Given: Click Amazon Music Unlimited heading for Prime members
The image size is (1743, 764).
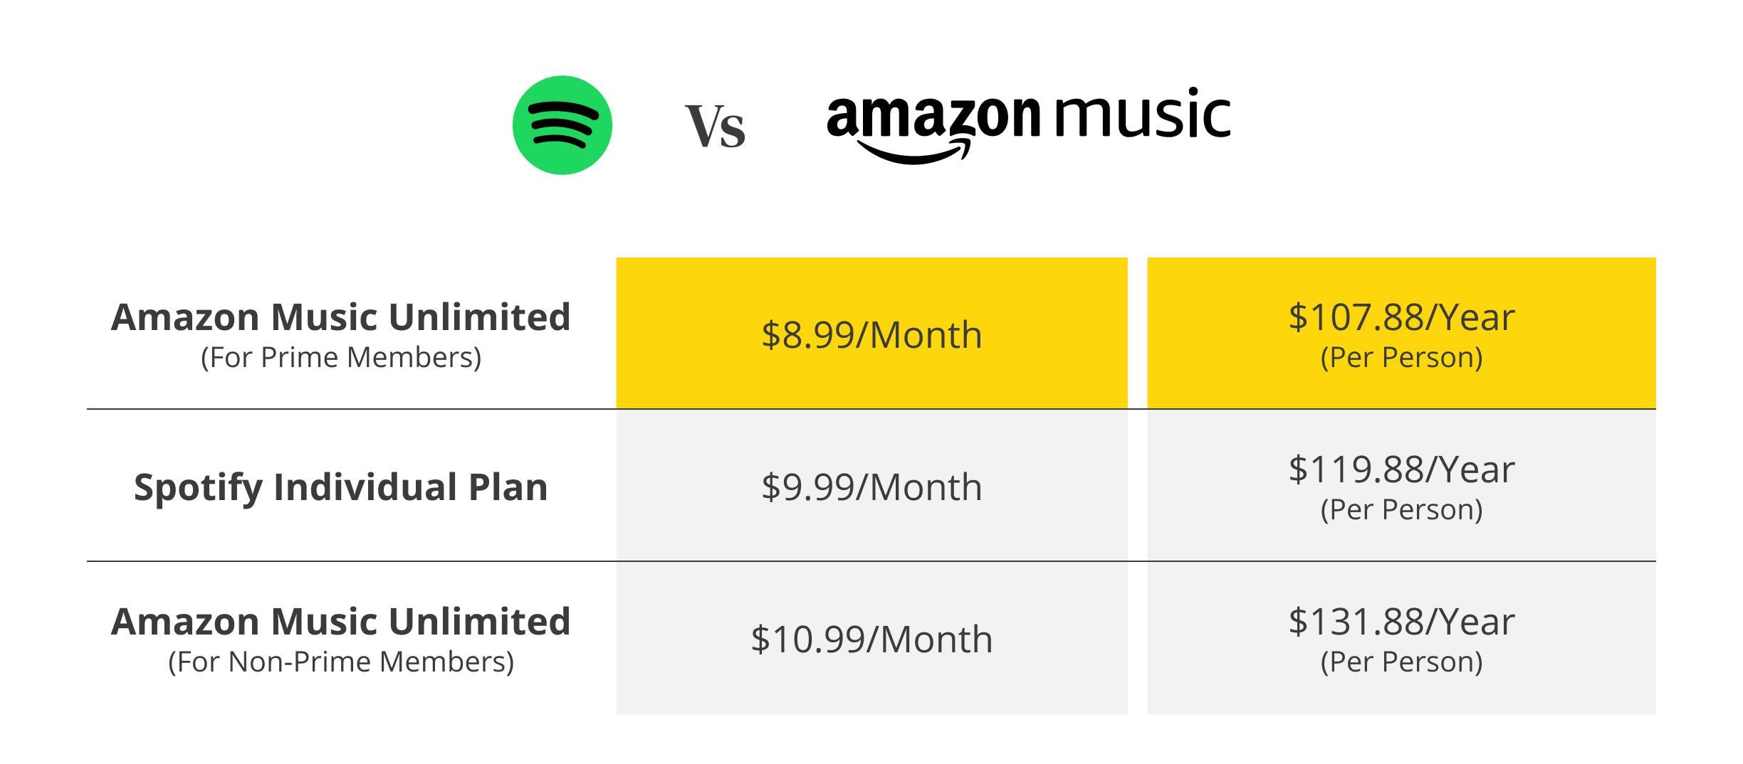Looking at the screenshot, I should click(x=341, y=317).
